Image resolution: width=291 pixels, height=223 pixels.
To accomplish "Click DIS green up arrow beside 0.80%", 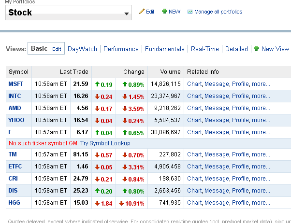I will [125, 191].
